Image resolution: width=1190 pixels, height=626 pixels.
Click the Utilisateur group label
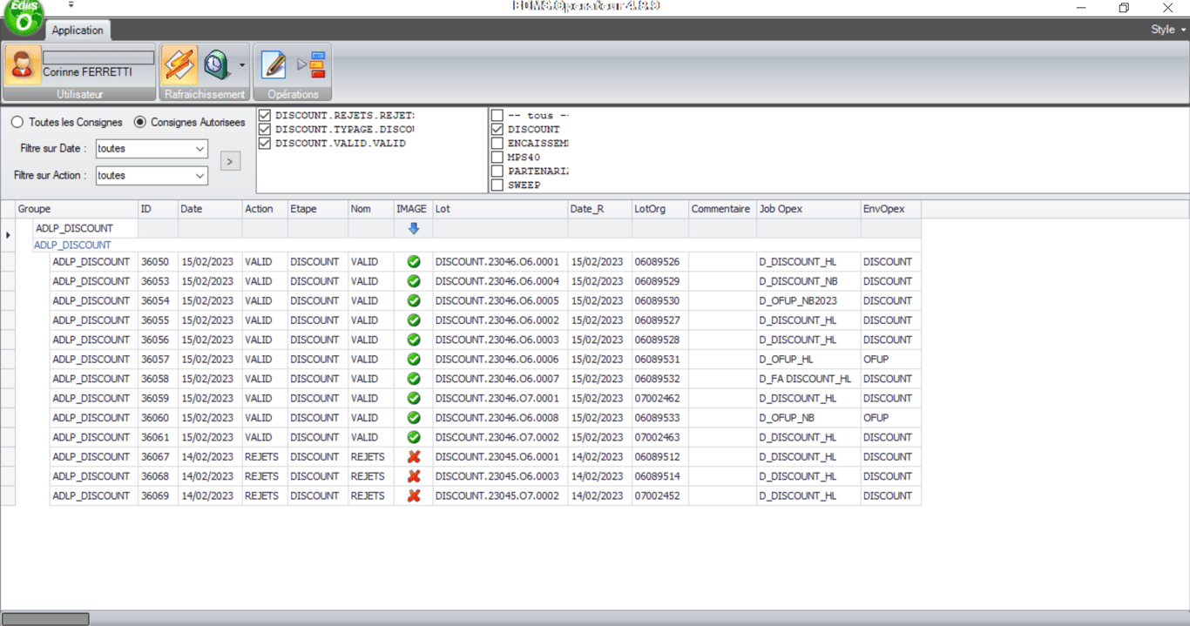click(x=79, y=94)
